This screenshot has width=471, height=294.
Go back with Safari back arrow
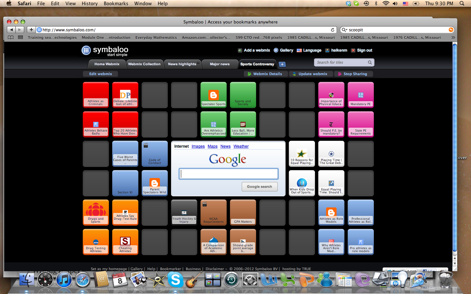[x=11, y=30]
